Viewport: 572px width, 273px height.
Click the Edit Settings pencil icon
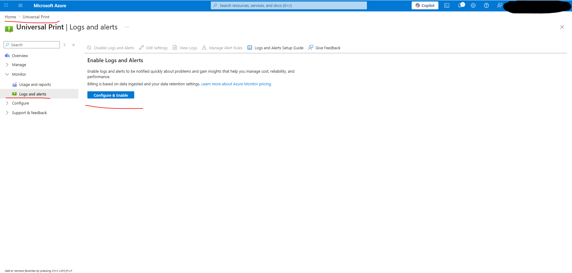(141, 47)
